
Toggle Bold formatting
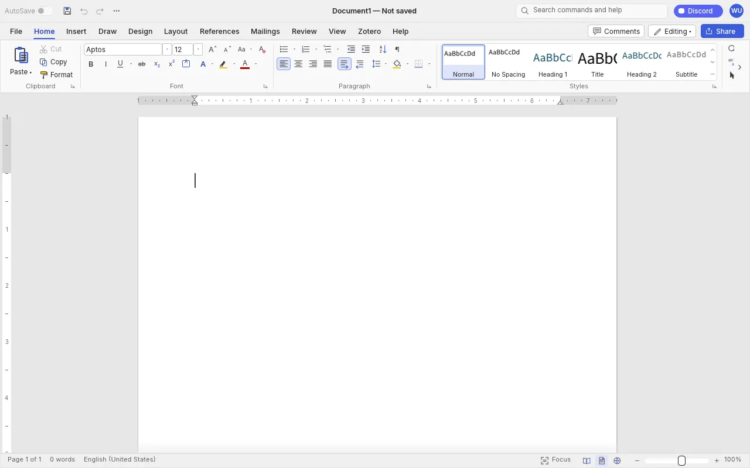click(91, 64)
